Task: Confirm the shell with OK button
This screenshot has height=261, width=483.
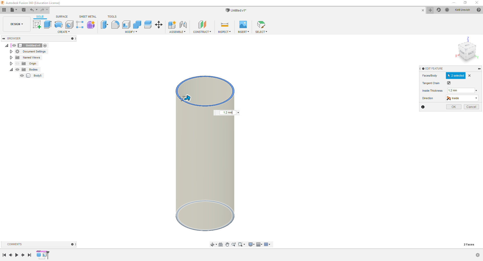Action: click(454, 107)
